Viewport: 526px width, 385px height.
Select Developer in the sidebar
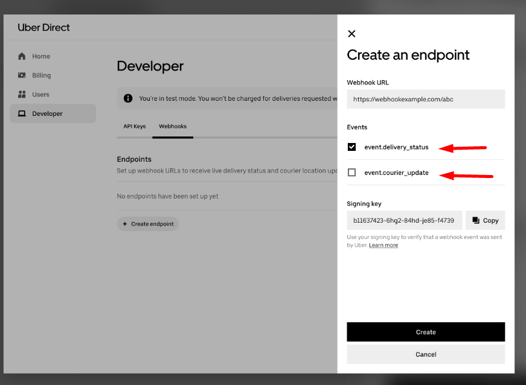point(53,113)
